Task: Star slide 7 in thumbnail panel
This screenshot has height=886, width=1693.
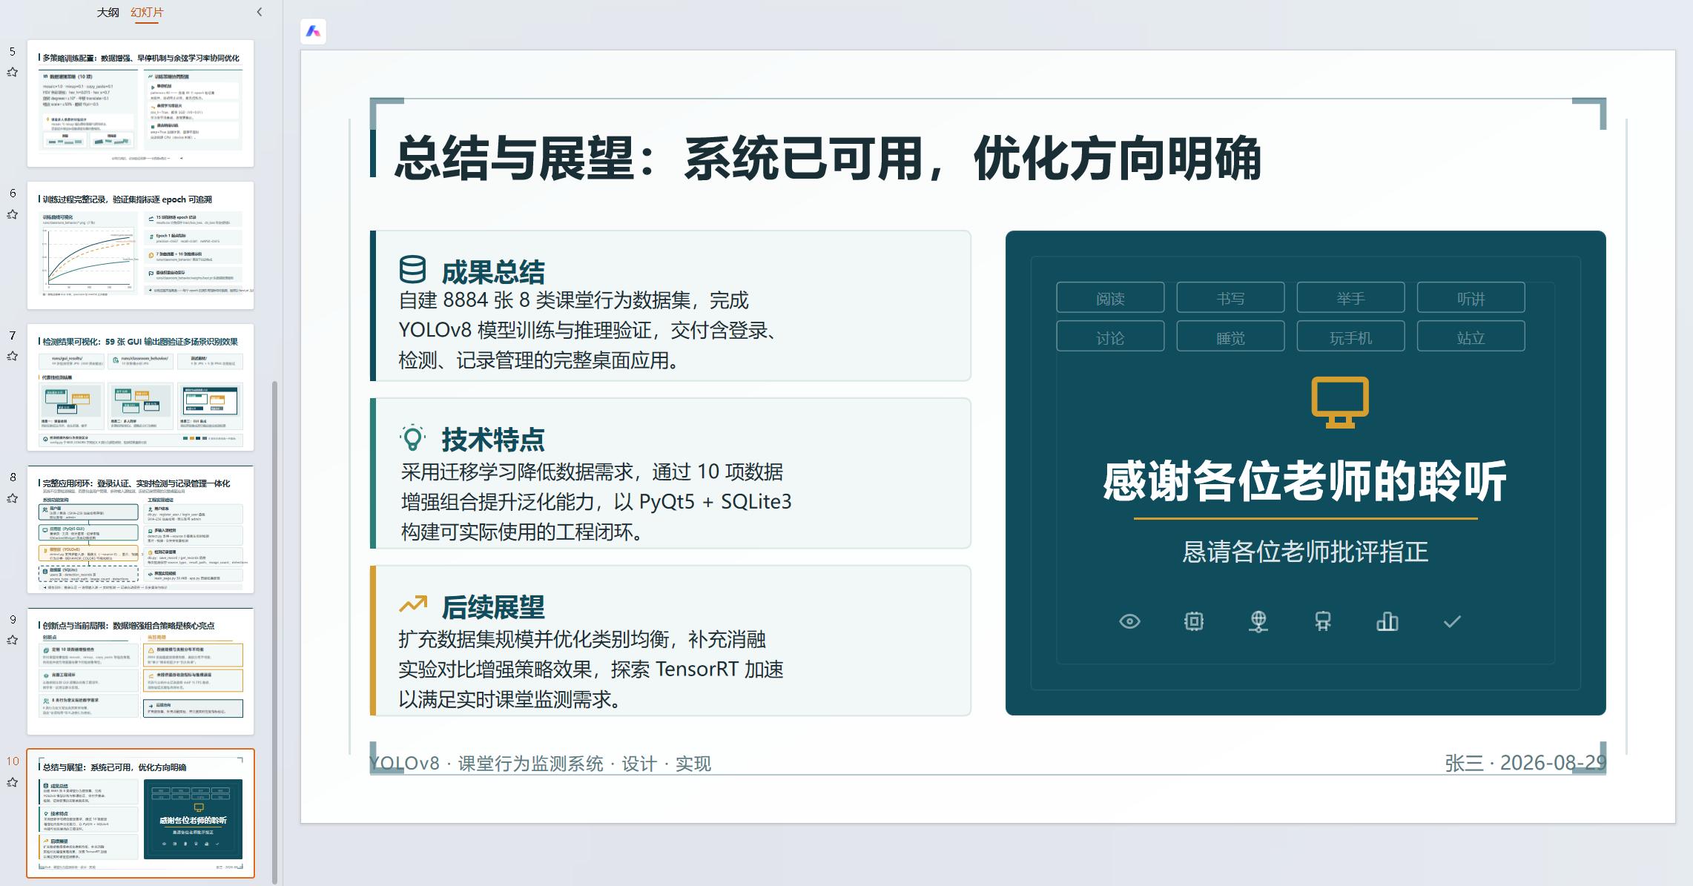Action: tap(13, 356)
